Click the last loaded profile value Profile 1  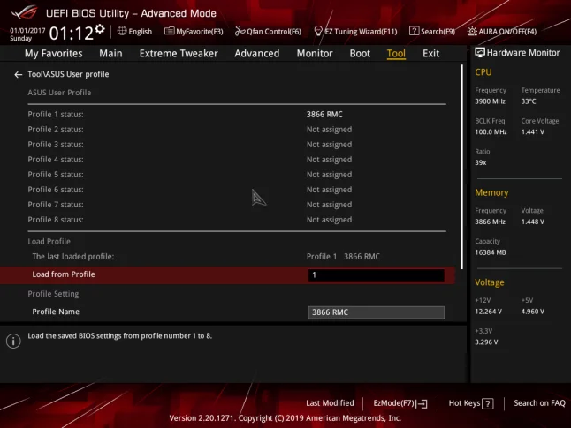point(322,257)
